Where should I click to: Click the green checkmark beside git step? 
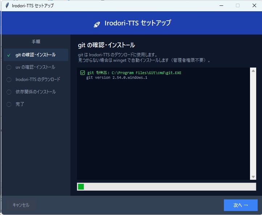point(9,55)
